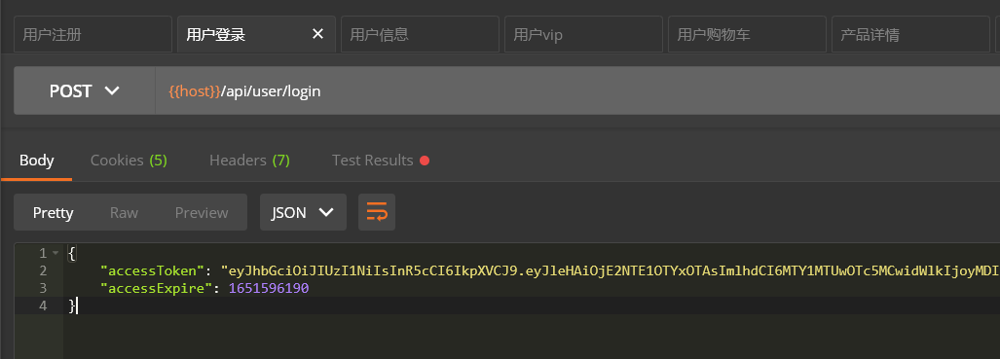The height and width of the screenshot is (359, 1000).
Task: Open the 用户vip request tab
Action: click(x=583, y=34)
